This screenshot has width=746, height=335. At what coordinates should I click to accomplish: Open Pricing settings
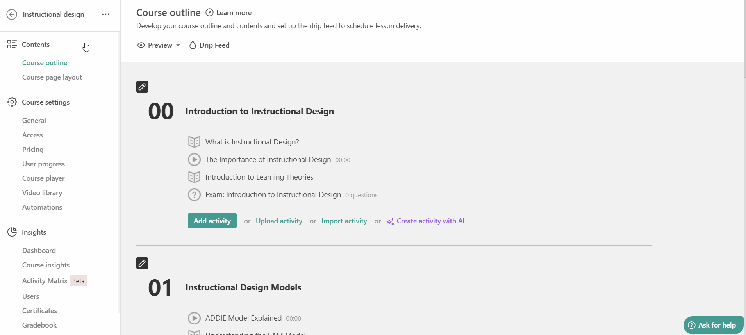click(33, 150)
